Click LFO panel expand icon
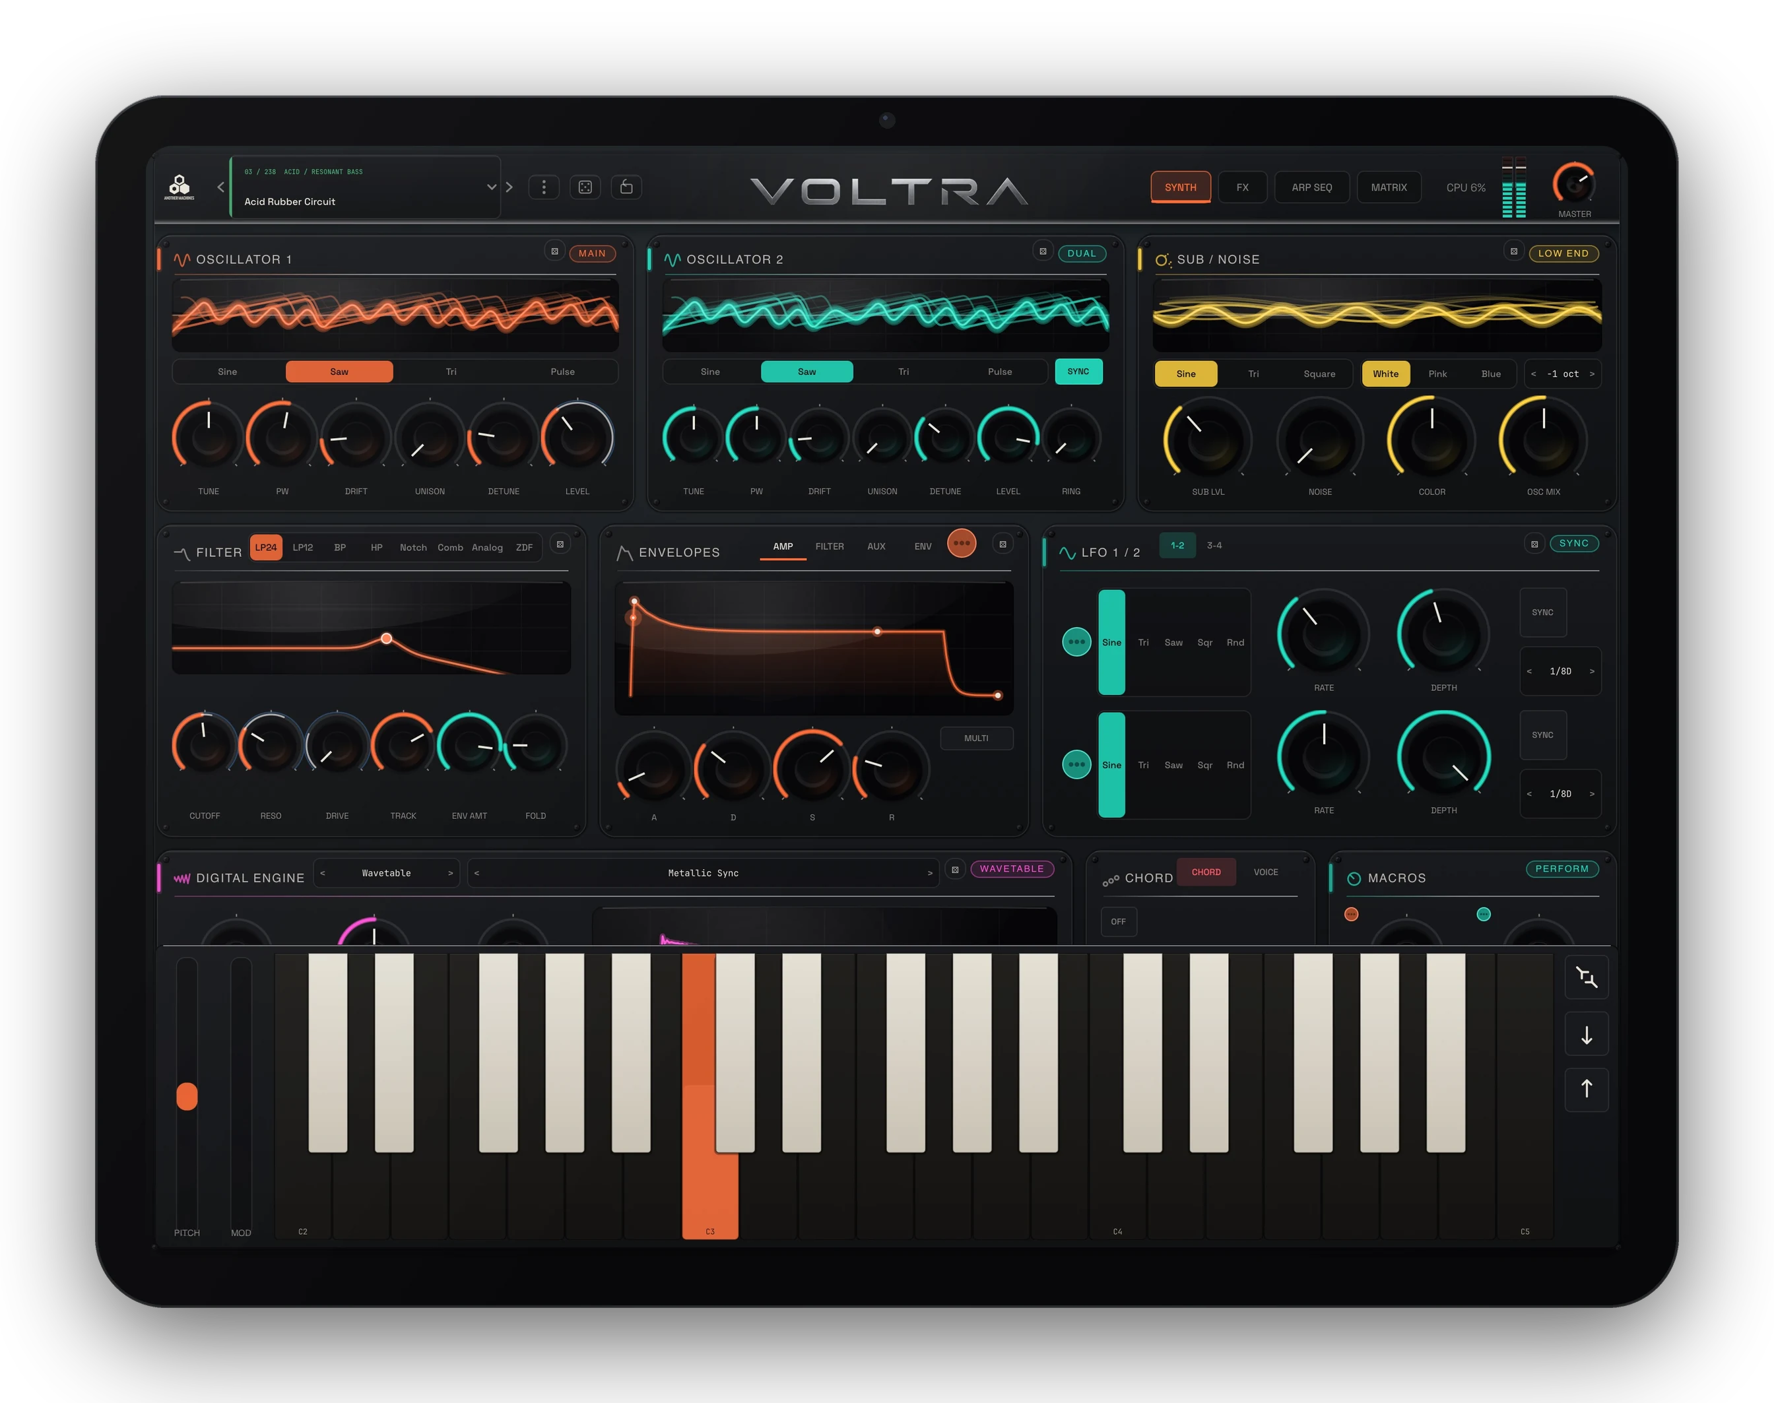The height and width of the screenshot is (1403, 1774). [x=1534, y=544]
